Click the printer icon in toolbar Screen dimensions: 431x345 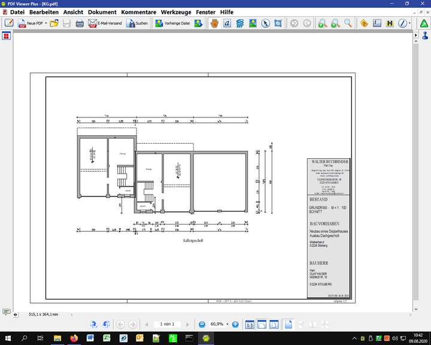coord(80,23)
